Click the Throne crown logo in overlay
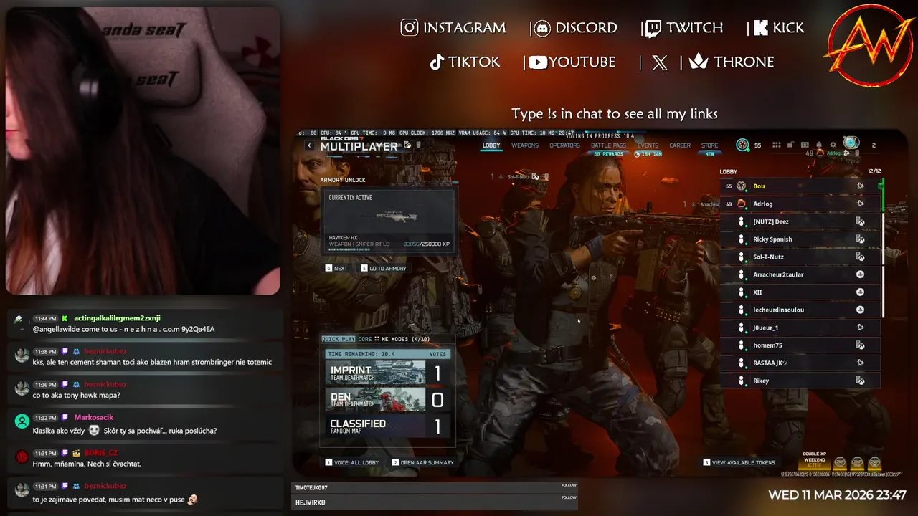918x516 pixels. [699, 62]
